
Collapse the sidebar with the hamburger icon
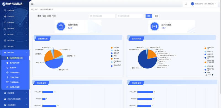click(x=32, y=4)
